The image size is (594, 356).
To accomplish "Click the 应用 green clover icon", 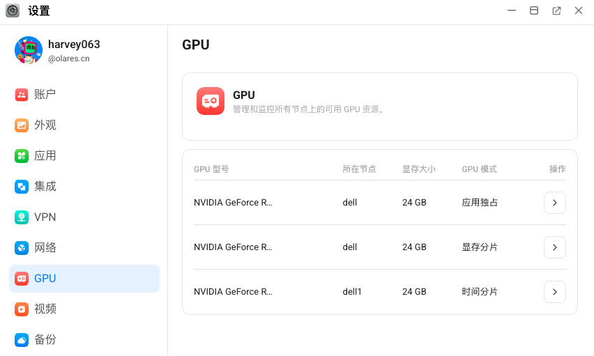I will (x=22, y=155).
